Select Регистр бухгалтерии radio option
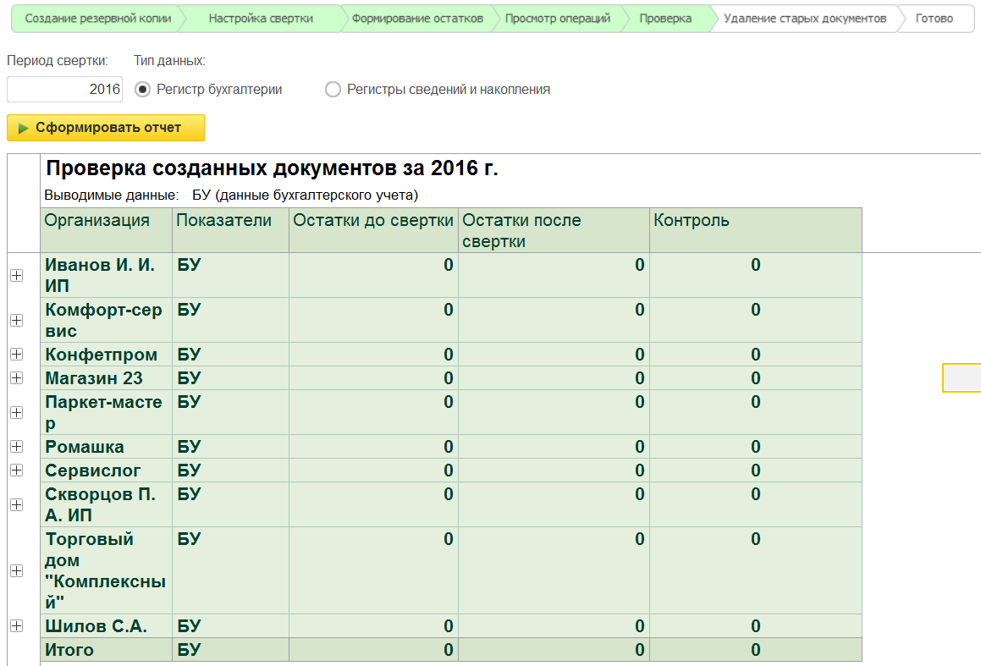 143,90
